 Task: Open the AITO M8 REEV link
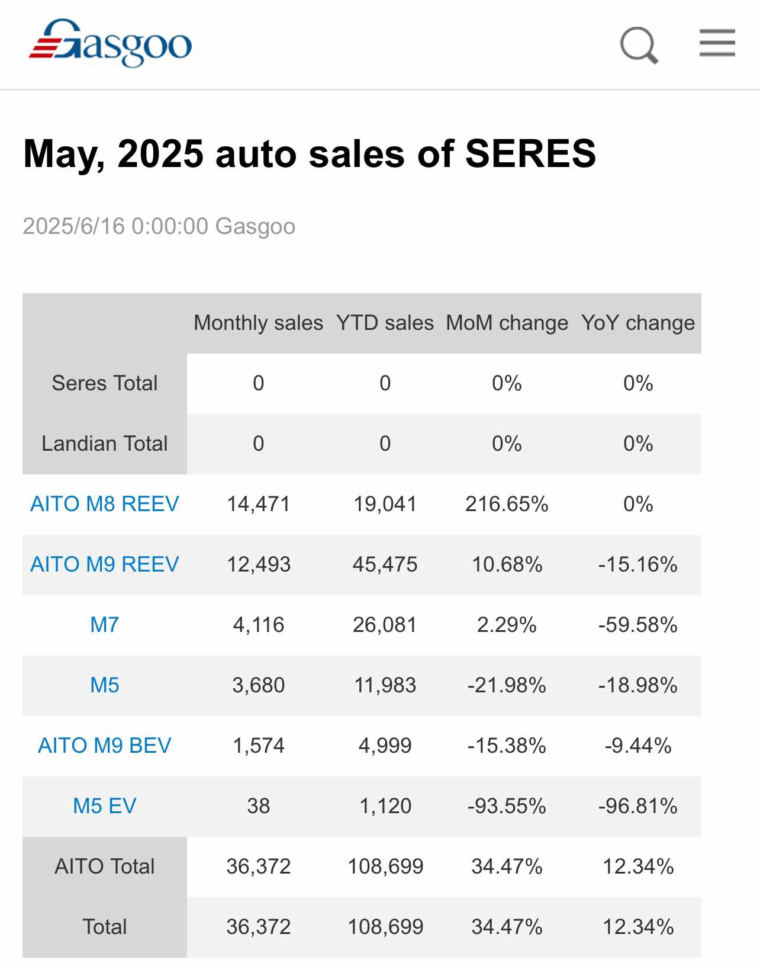pyautogui.click(x=105, y=504)
